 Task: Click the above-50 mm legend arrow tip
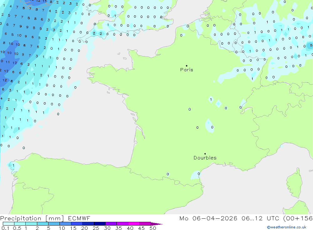pos(157,224)
